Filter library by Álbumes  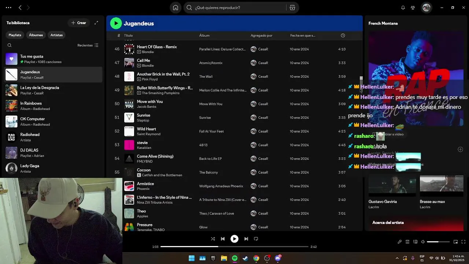coord(36,35)
